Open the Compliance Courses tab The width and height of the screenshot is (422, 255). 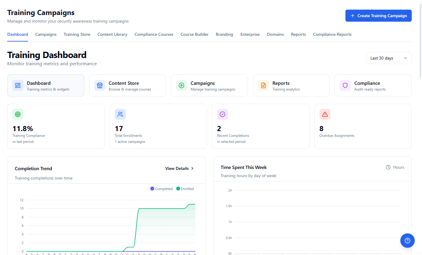point(154,34)
